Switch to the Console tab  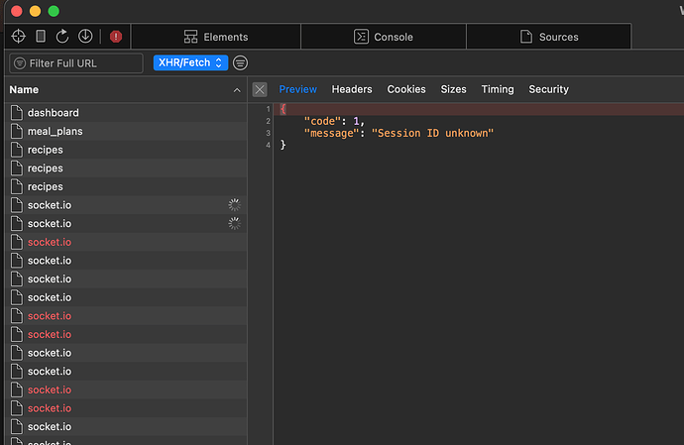(384, 37)
